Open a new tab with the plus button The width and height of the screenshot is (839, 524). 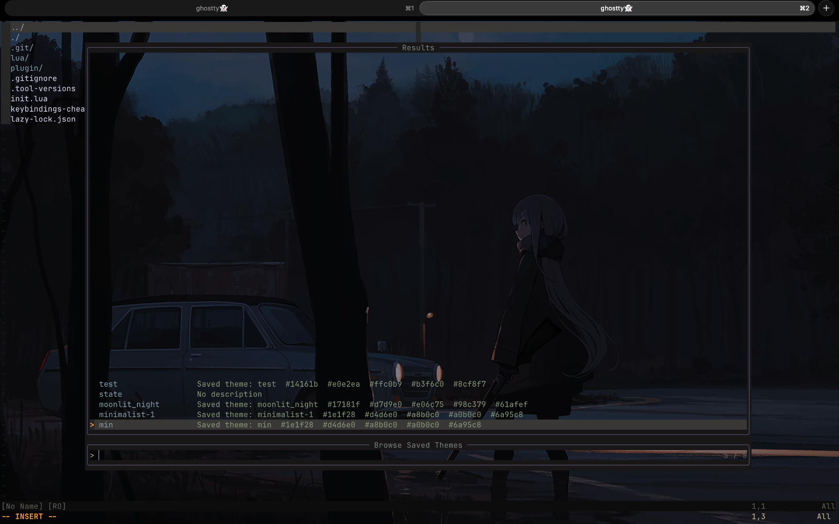[x=826, y=8]
